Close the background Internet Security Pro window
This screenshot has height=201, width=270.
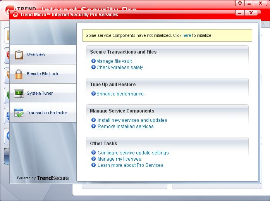[261, 3]
